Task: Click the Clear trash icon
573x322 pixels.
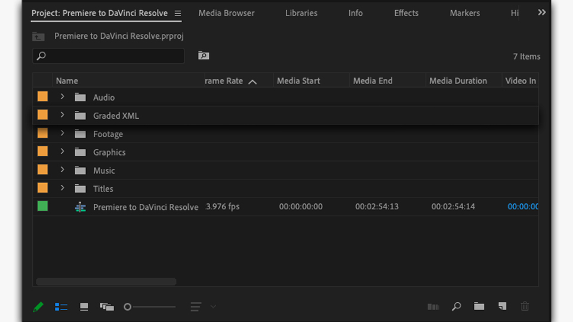Action: (x=525, y=306)
